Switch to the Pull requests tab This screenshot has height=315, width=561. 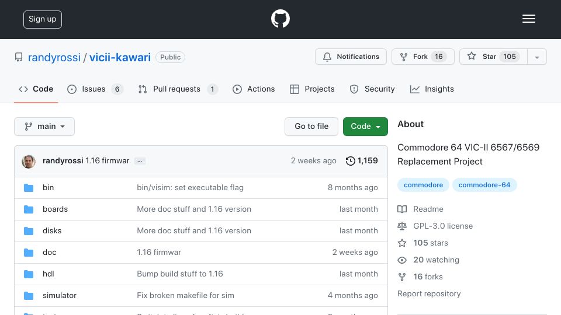[178, 89]
